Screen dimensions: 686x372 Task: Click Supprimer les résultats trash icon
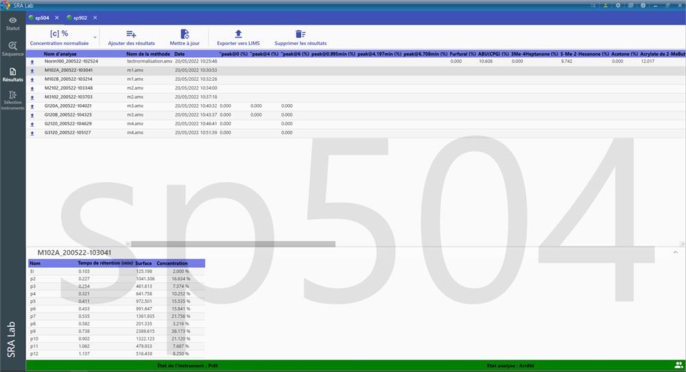point(300,34)
